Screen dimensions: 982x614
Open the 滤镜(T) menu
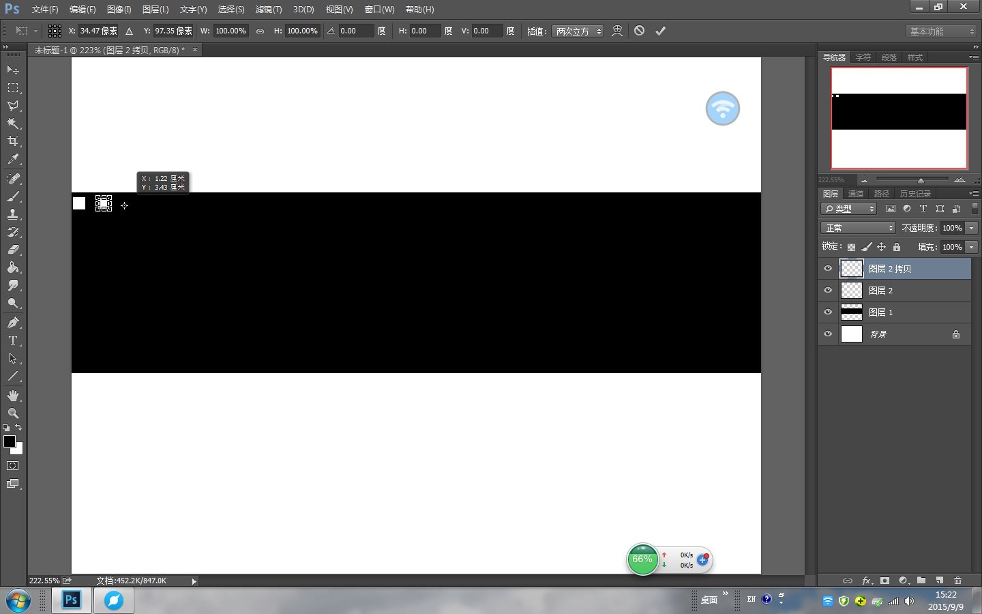click(x=268, y=10)
